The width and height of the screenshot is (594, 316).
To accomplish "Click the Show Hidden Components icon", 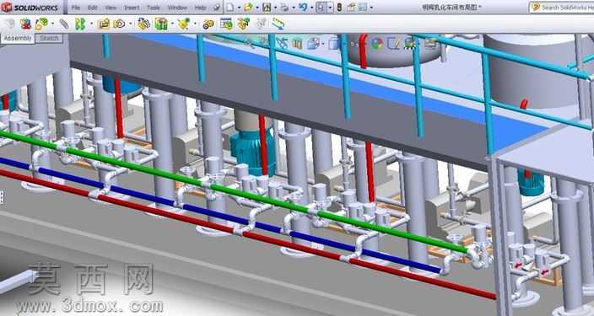I will [143, 24].
